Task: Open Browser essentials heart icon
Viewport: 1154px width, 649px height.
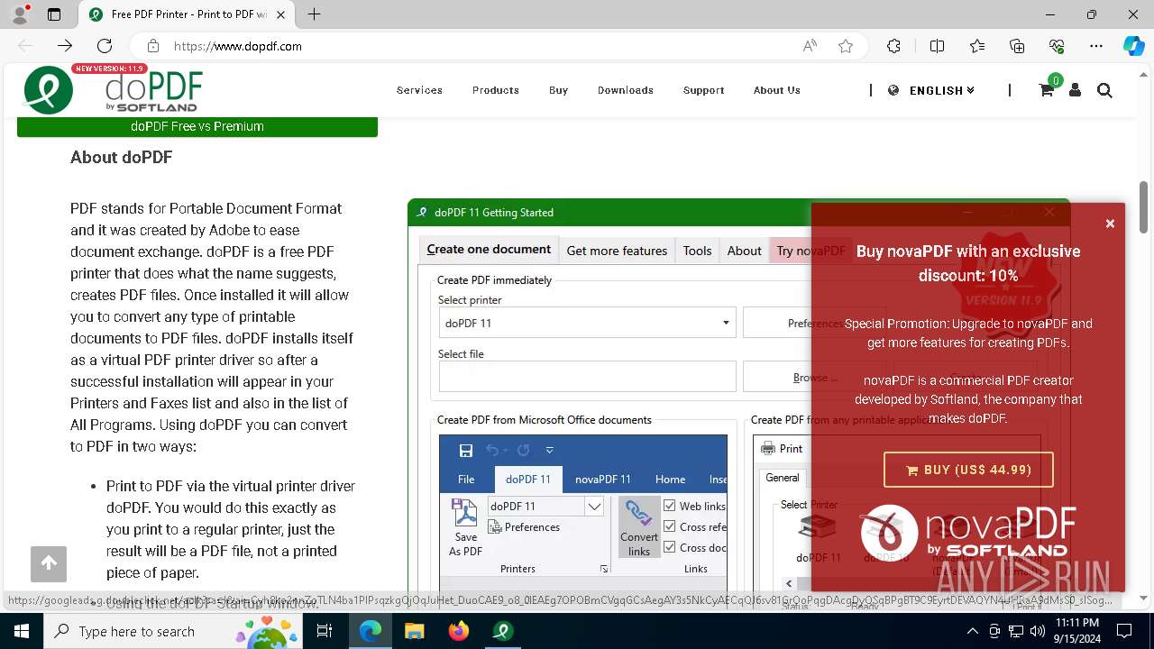Action: (x=1057, y=46)
